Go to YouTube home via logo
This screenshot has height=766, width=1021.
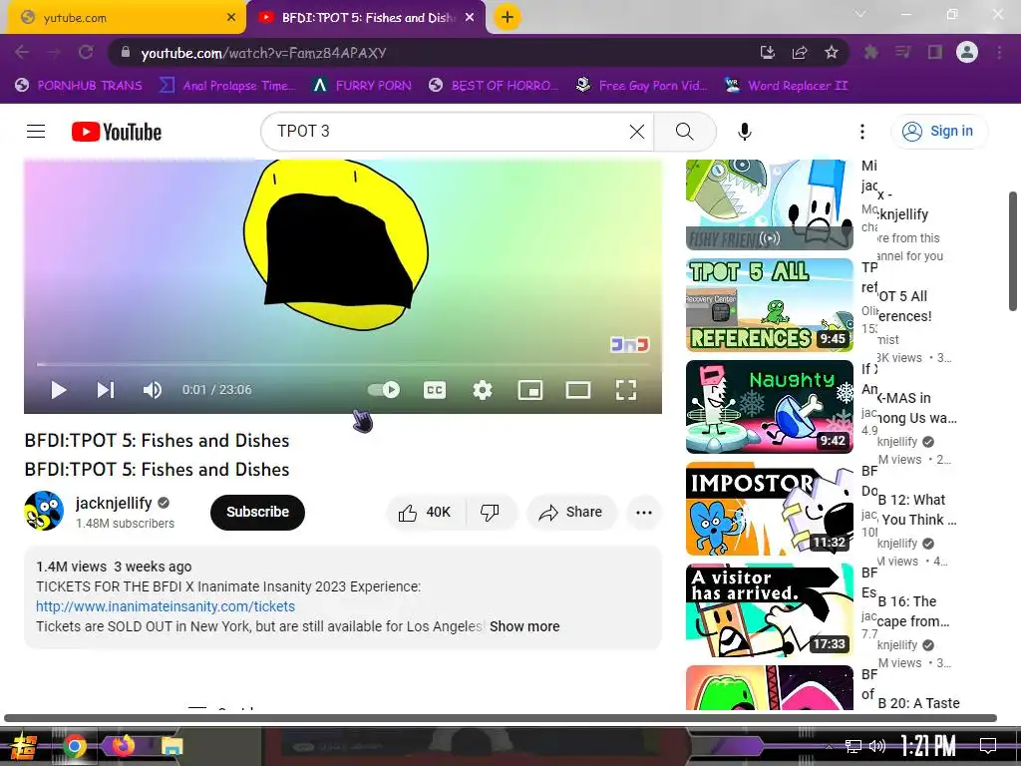click(x=117, y=132)
